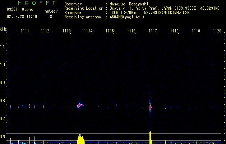The height and width of the screenshot is (144, 226).
Task: Click the 1115 time axis label
Action: pos(110,31)
